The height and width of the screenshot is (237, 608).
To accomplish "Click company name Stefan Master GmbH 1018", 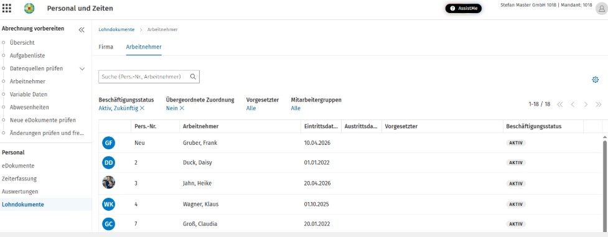I will [528, 5].
